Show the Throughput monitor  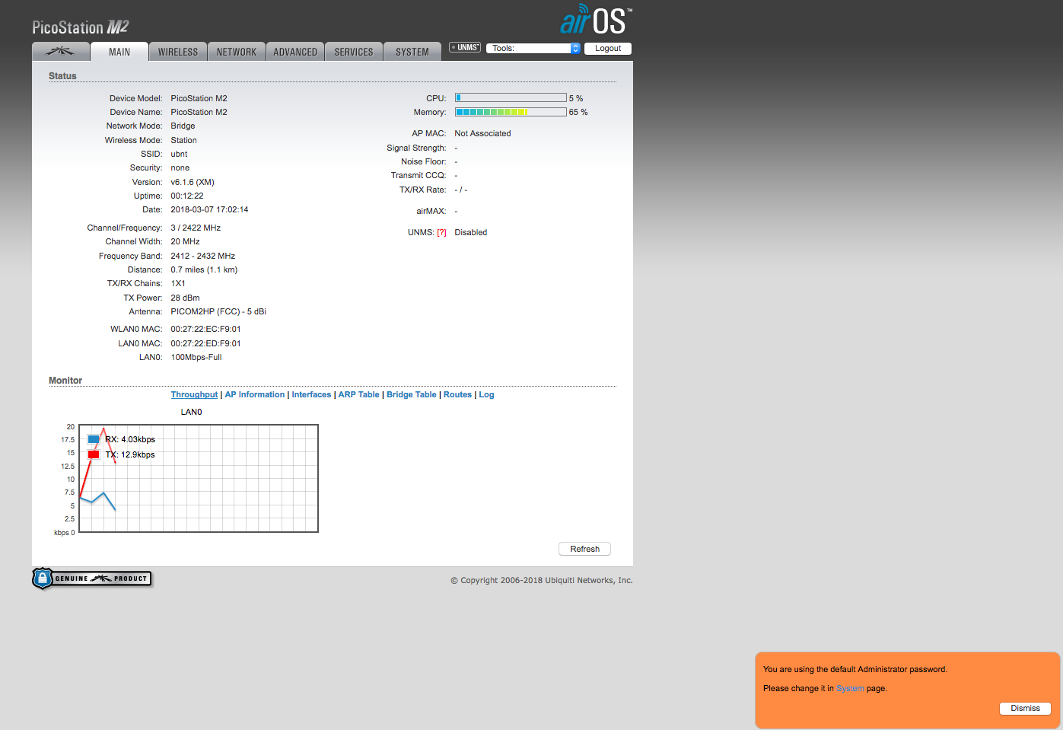194,394
